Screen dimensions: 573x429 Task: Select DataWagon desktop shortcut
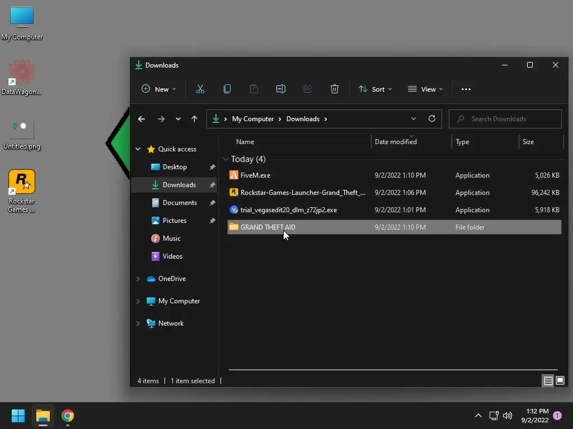[22, 78]
